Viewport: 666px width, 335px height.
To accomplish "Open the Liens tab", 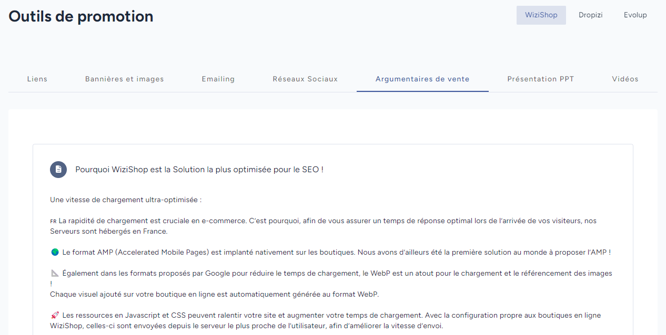I will pyautogui.click(x=37, y=79).
